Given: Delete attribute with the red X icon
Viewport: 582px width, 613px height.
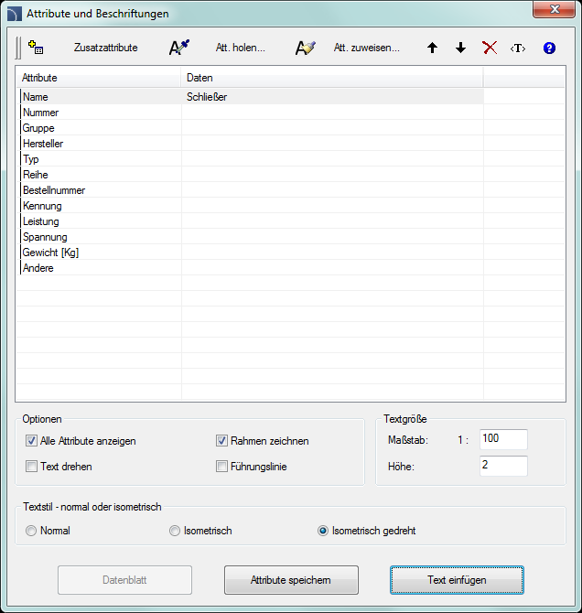Looking at the screenshot, I should tap(490, 48).
